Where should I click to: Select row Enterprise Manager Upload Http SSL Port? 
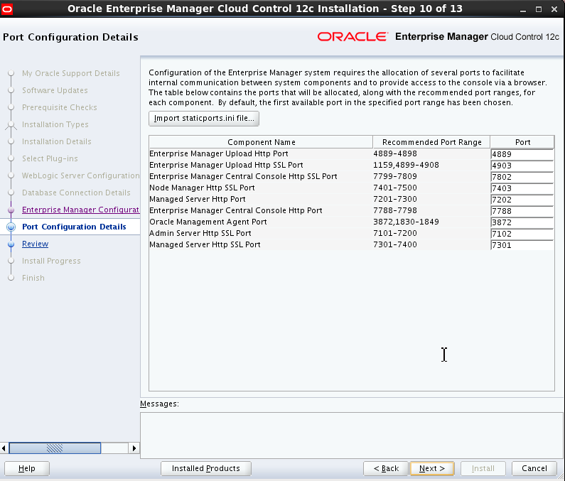tap(351, 165)
